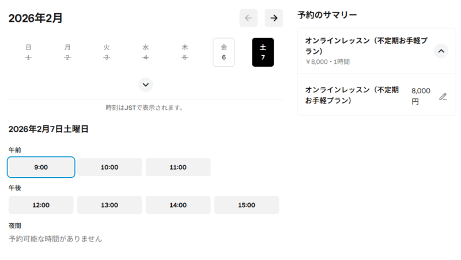Screen dimensions: 461x260
Task: Click the disabled Monday 2 date
Action: (67, 52)
